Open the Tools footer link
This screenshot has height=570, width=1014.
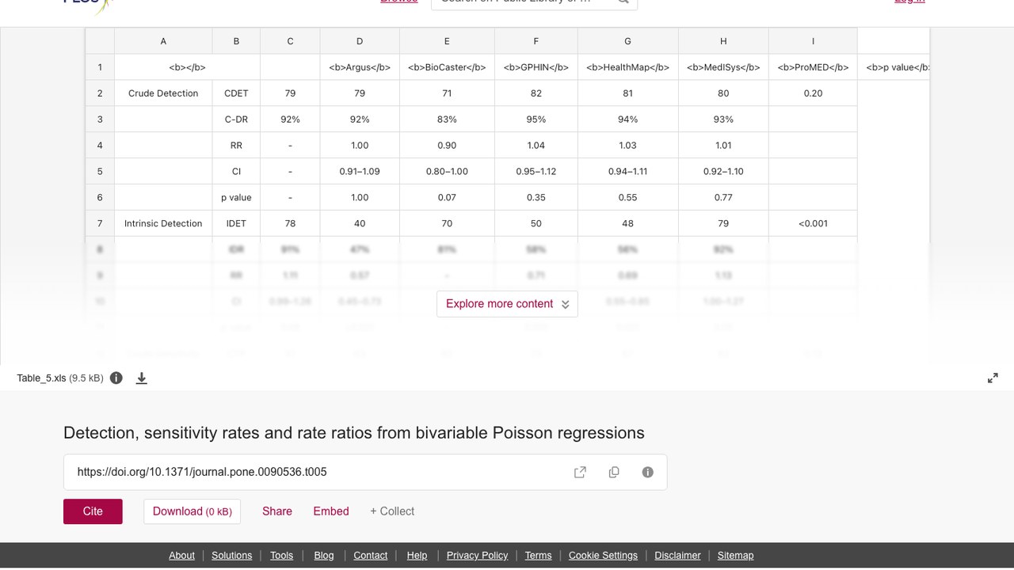pyautogui.click(x=281, y=556)
